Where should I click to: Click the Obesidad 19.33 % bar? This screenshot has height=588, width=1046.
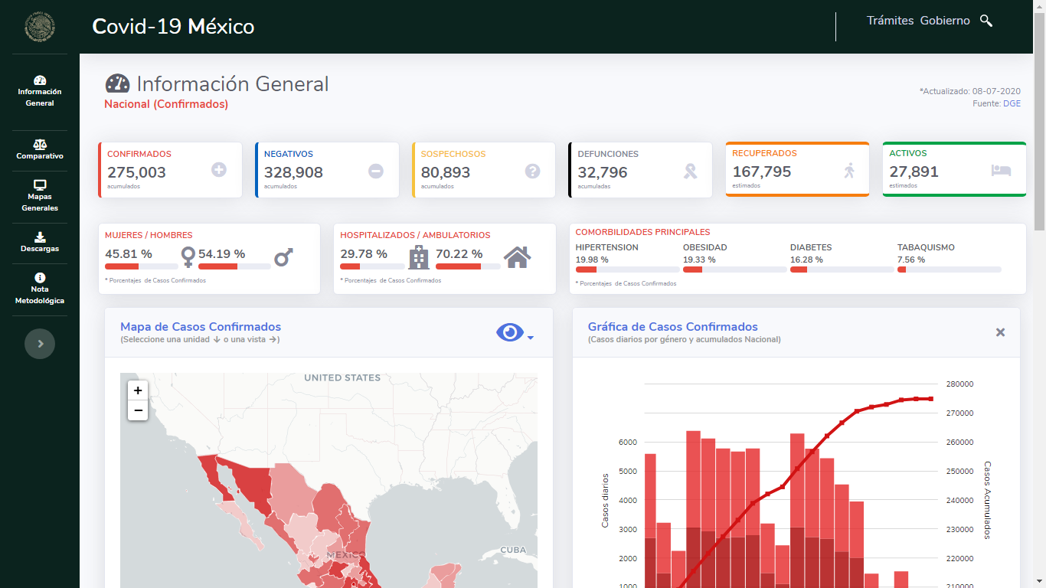tap(734, 269)
